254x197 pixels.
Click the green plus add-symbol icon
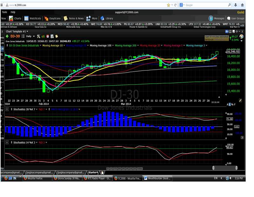tap(7, 36)
